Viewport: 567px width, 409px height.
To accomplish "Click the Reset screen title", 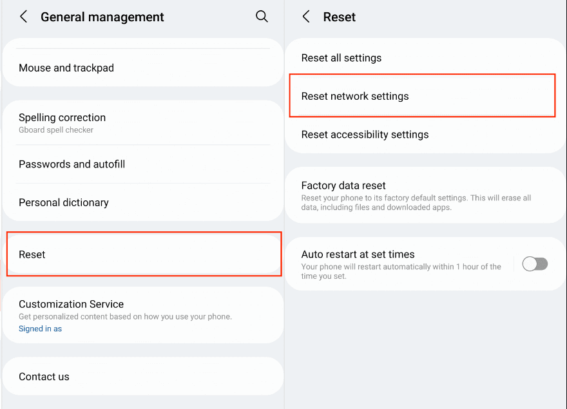I will [x=339, y=17].
